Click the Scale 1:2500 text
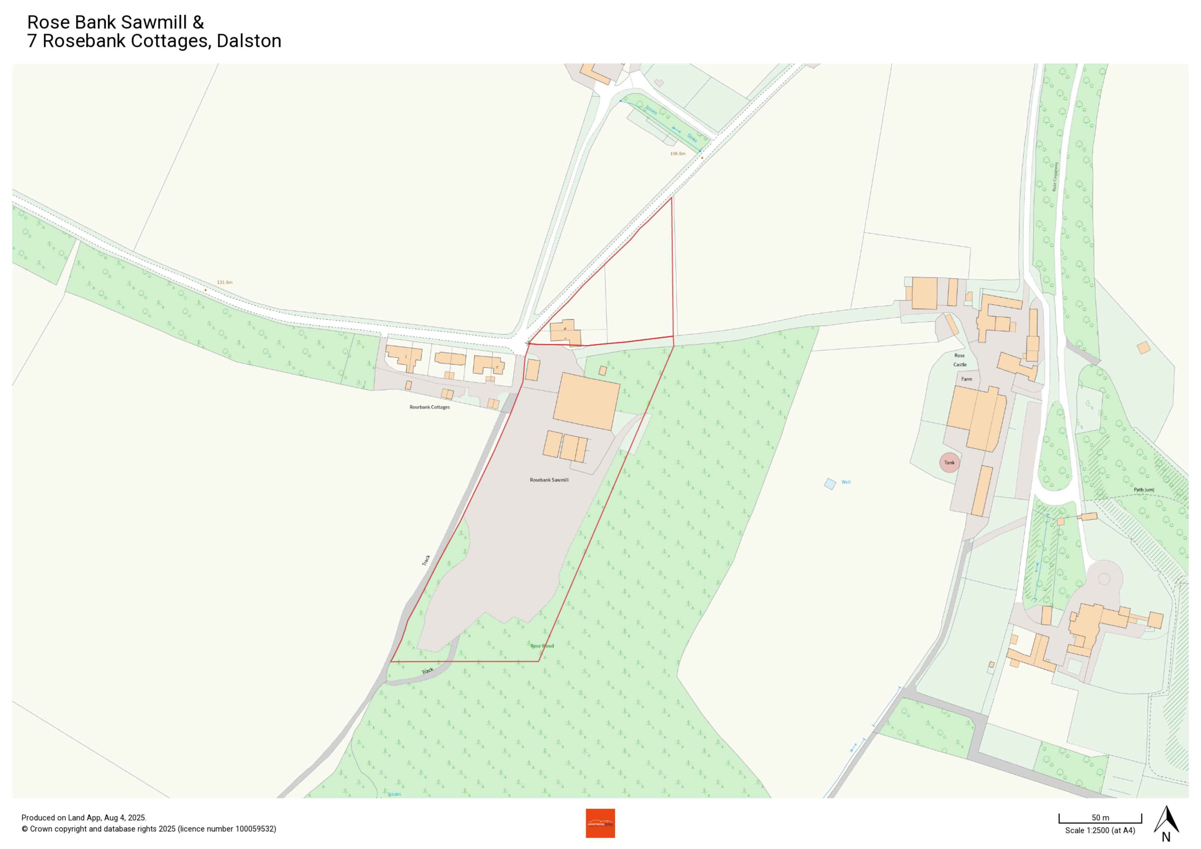The image size is (1201, 849). click(x=1100, y=830)
